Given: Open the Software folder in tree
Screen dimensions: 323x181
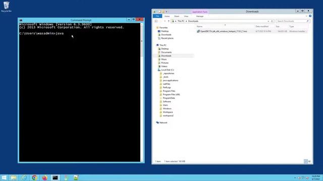Looking at the screenshot, I should tap(167, 102).
